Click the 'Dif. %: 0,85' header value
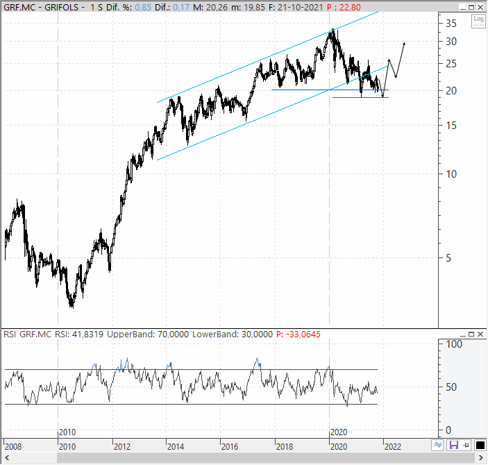The width and height of the screenshot is (488, 465). click(x=128, y=7)
